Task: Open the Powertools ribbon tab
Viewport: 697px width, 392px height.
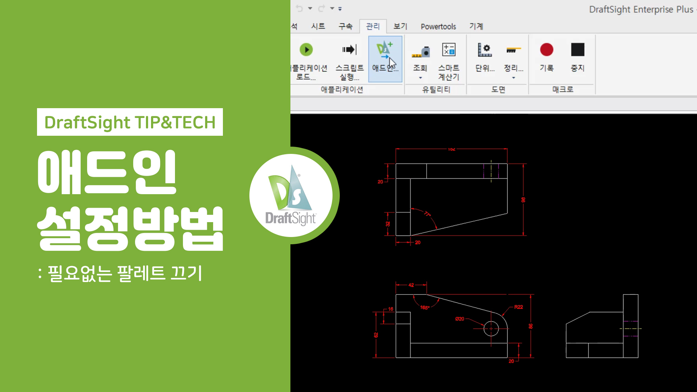Action: (438, 26)
